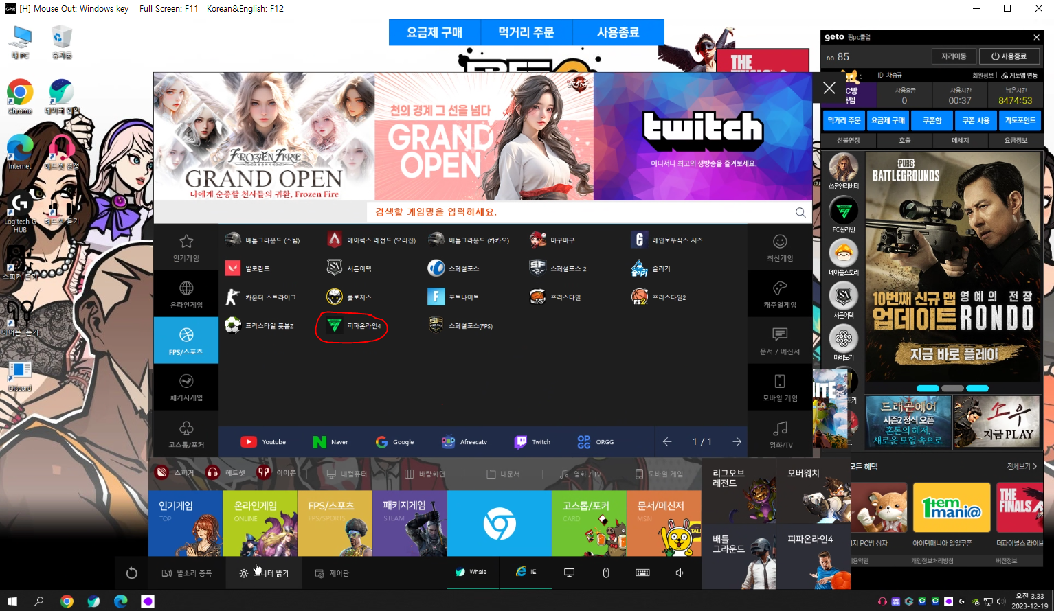Launch 발로란트 from the game list
The height and width of the screenshot is (611, 1054).
pos(247,268)
